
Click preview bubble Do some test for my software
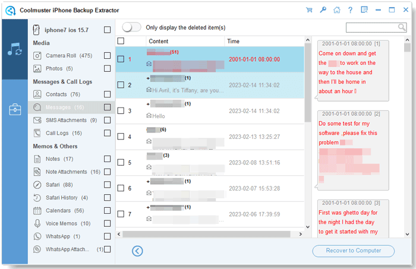point(353,151)
